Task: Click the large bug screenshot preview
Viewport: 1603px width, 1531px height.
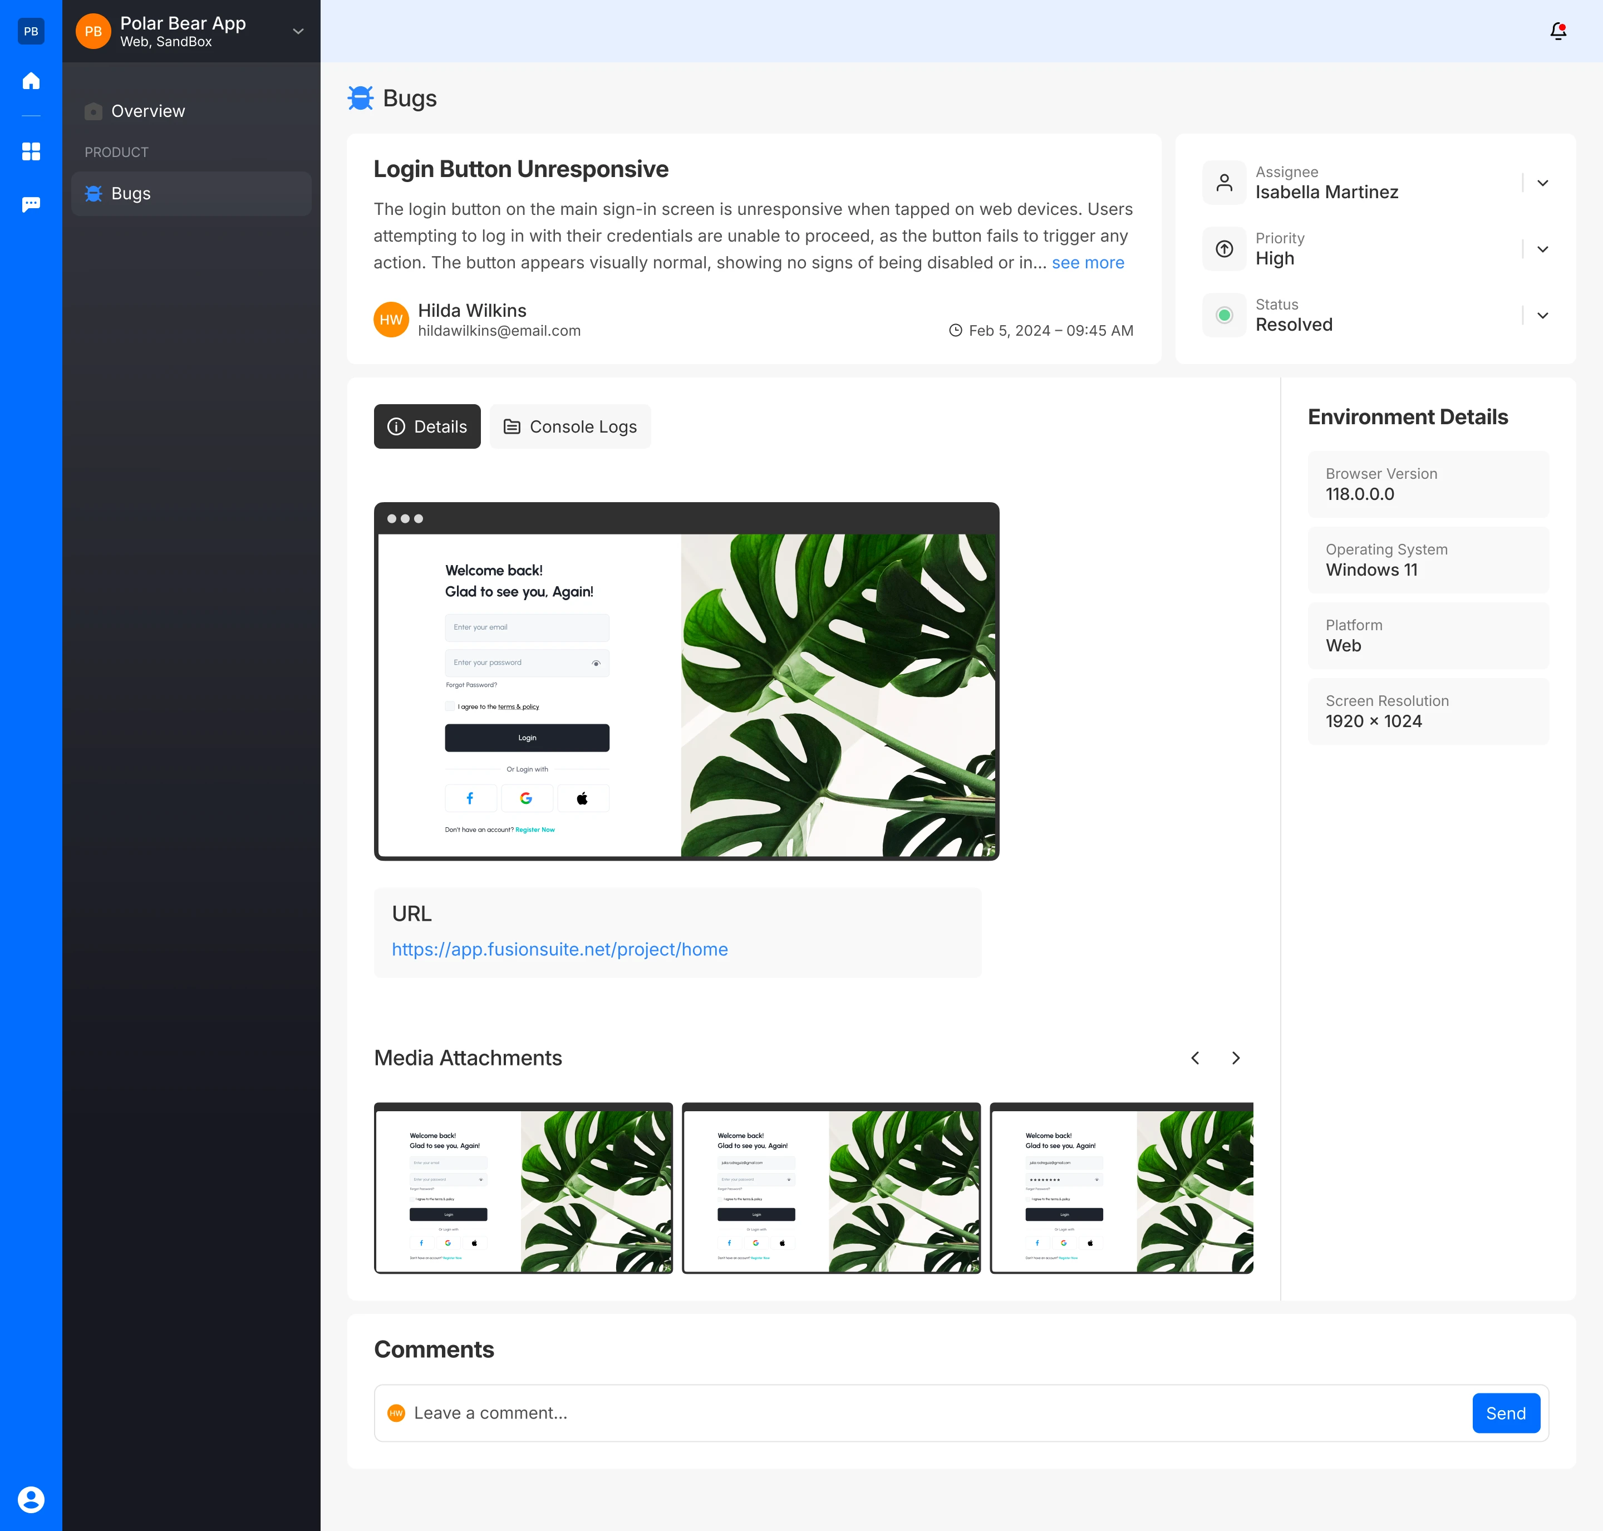Action: 687,681
